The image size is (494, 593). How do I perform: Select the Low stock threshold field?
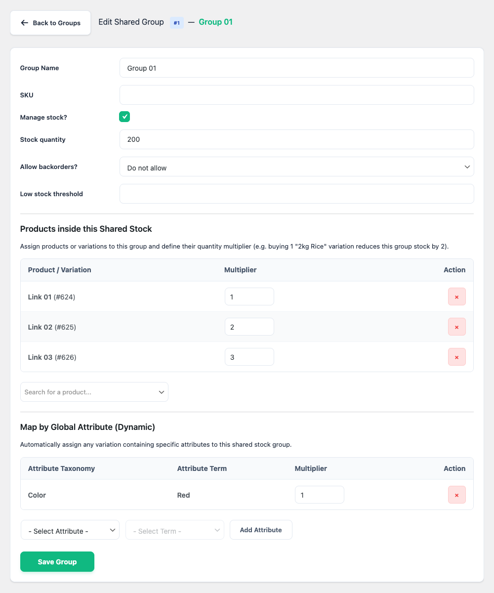296,194
